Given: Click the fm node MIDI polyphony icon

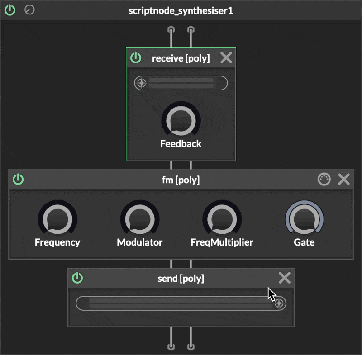Looking at the screenshot, I should click(x=323, y=180).
